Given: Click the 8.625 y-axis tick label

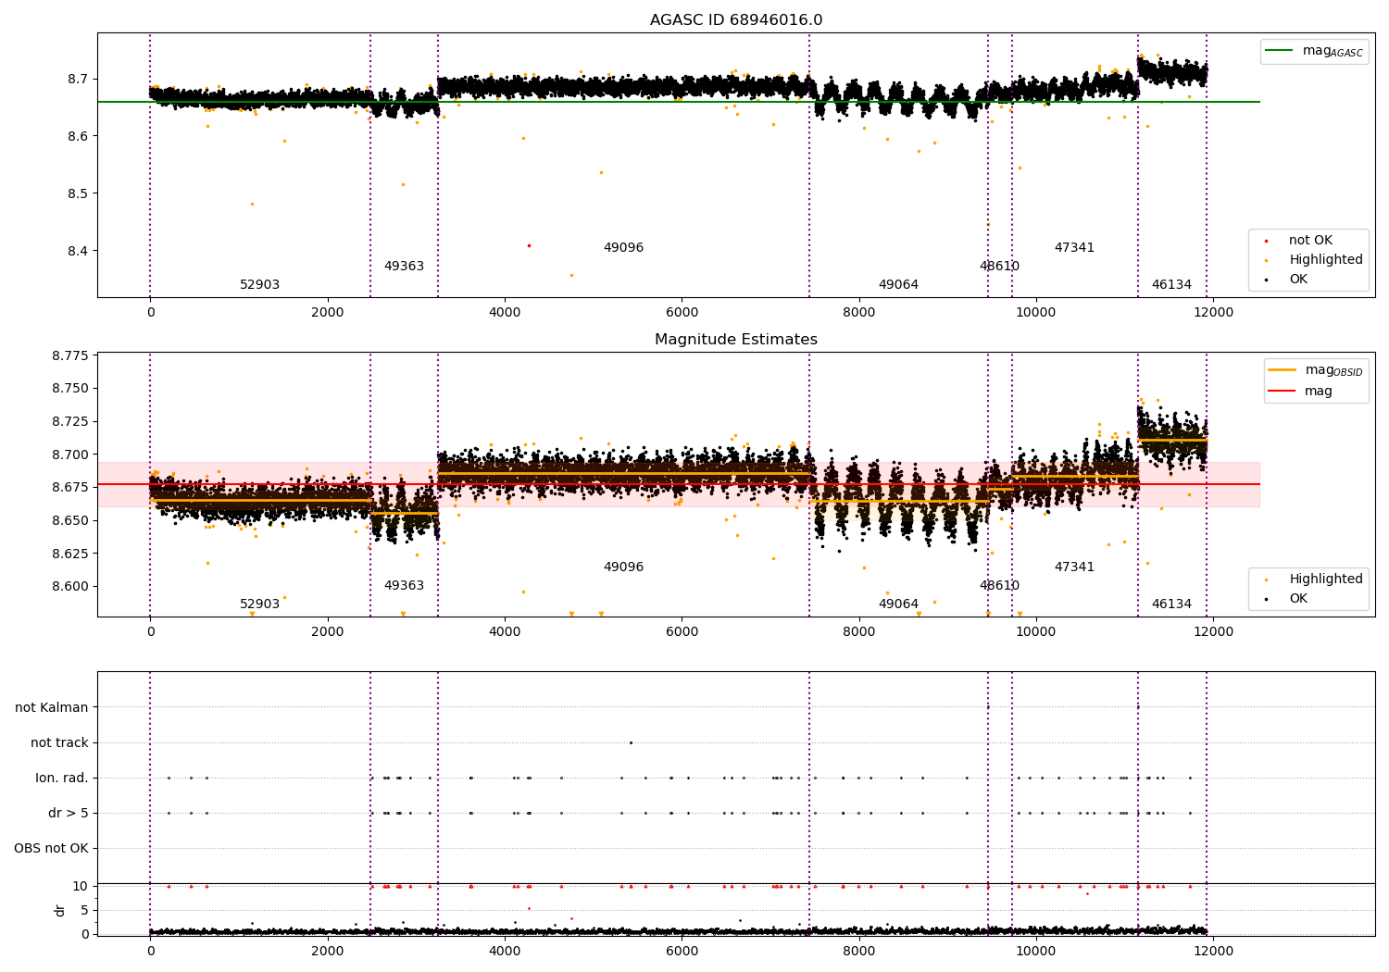Looking at the screenshot, I should coord(70,554).
